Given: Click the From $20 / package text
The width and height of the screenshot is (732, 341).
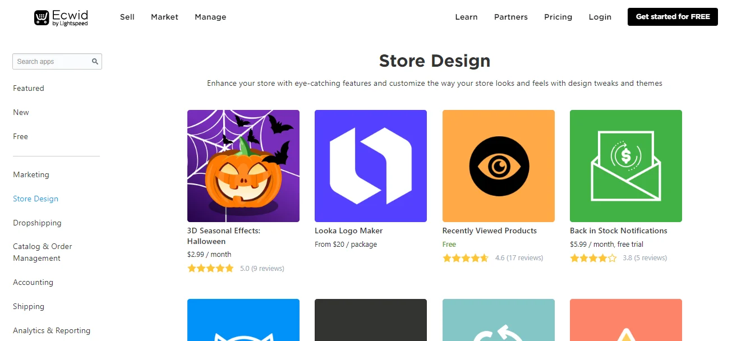Looking at the screenshot, I should pyautogui.click(x=346, y=244).
